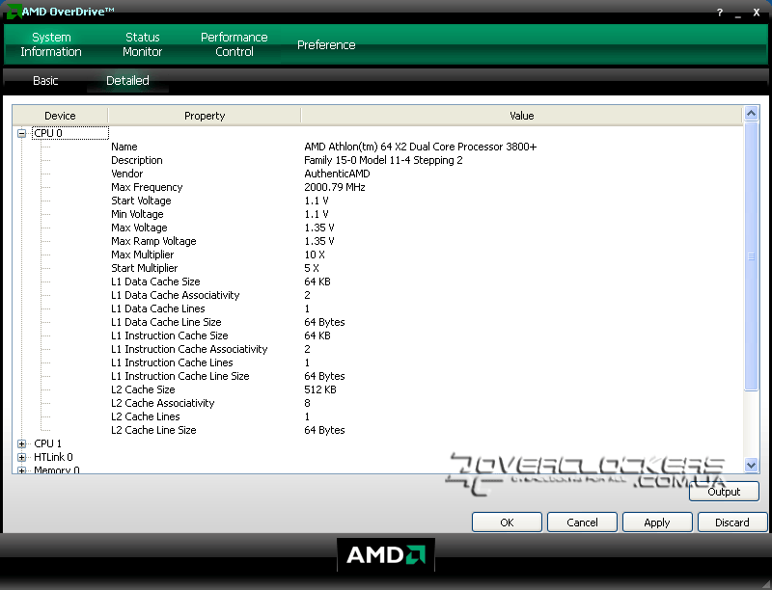Open the System Information tab

click(x=51, y=44)
